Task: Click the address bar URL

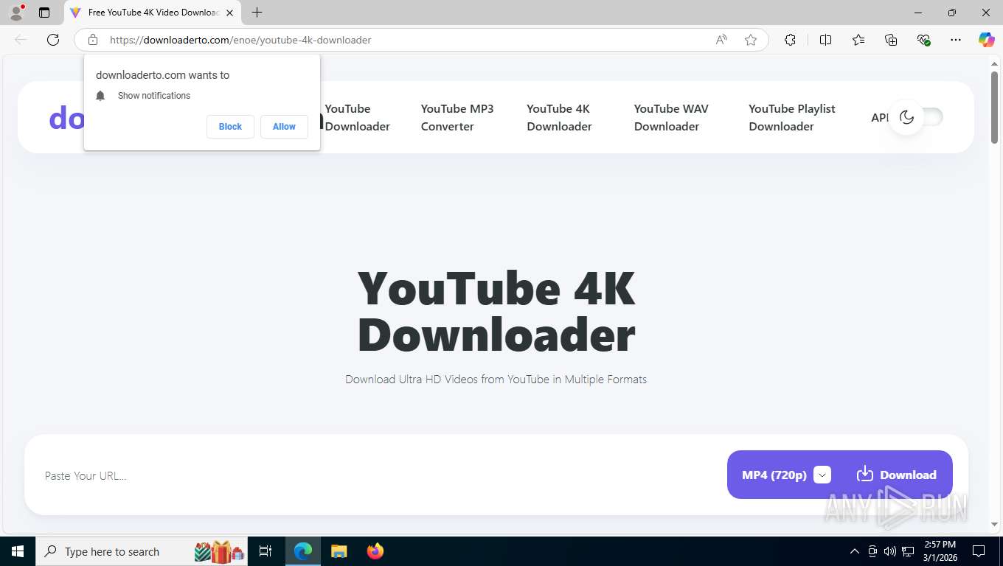Action: coord(240,40)
